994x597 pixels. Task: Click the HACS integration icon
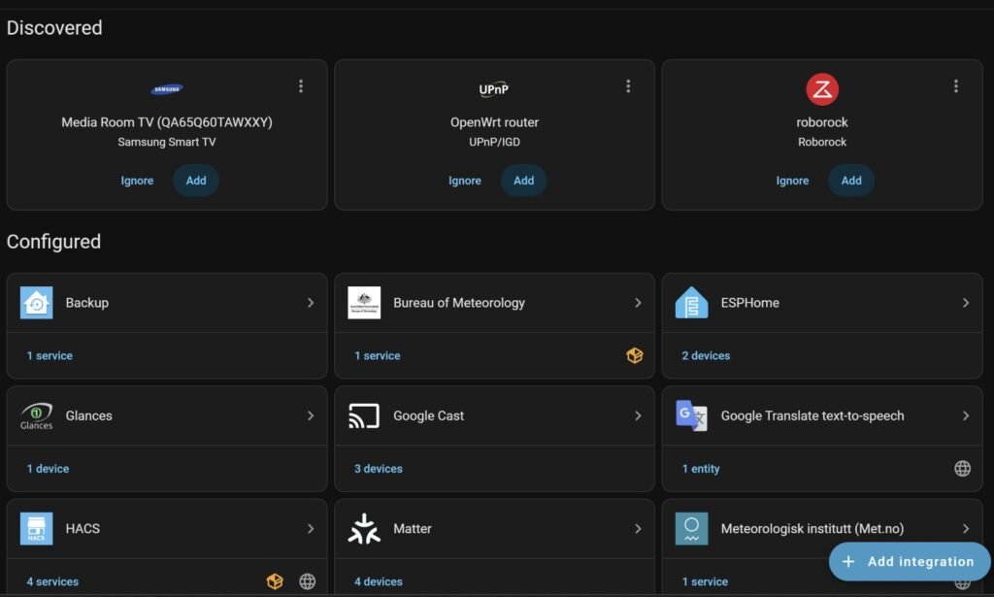coord(36,528)
